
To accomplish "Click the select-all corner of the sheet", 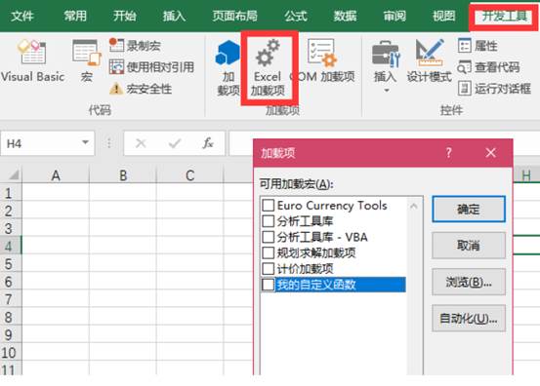I will pyautogui.click(x=13, y=174).
